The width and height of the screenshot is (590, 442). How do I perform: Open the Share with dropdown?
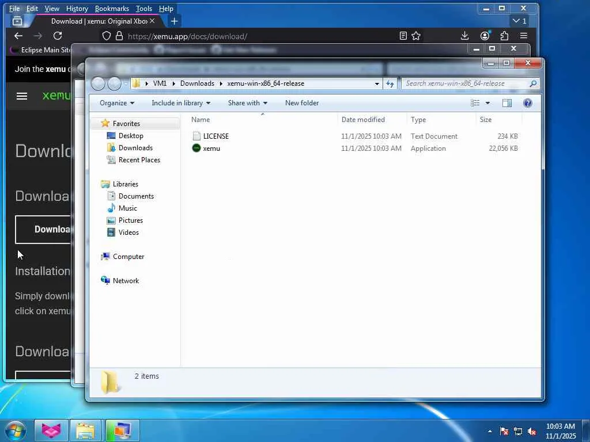point(248,103)
